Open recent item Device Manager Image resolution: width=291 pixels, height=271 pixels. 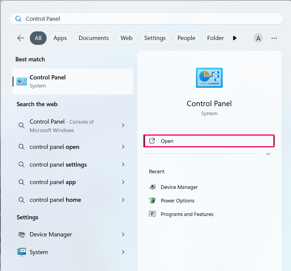pyautogui.click(x=179, y=187)
